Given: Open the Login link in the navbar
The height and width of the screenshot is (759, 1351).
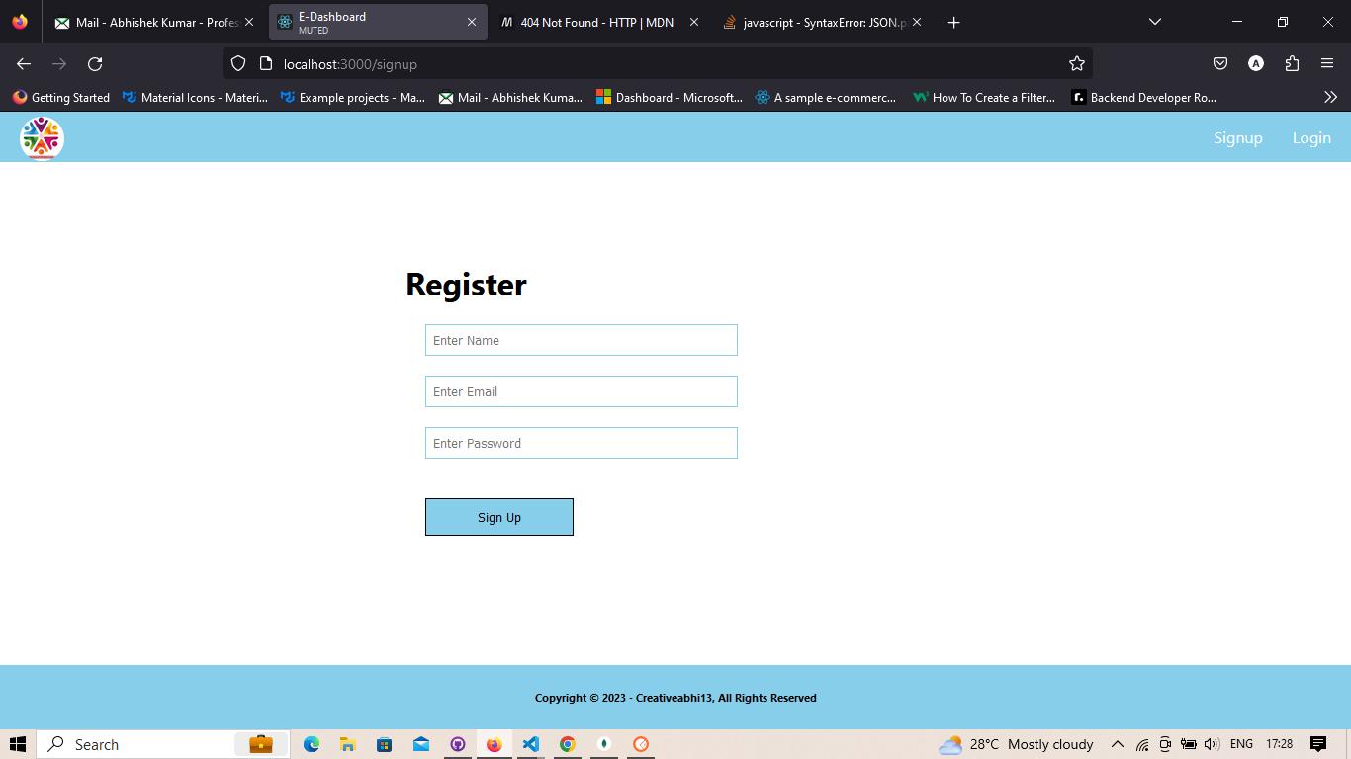Looking at the screenshot, I should (1311, 137).
